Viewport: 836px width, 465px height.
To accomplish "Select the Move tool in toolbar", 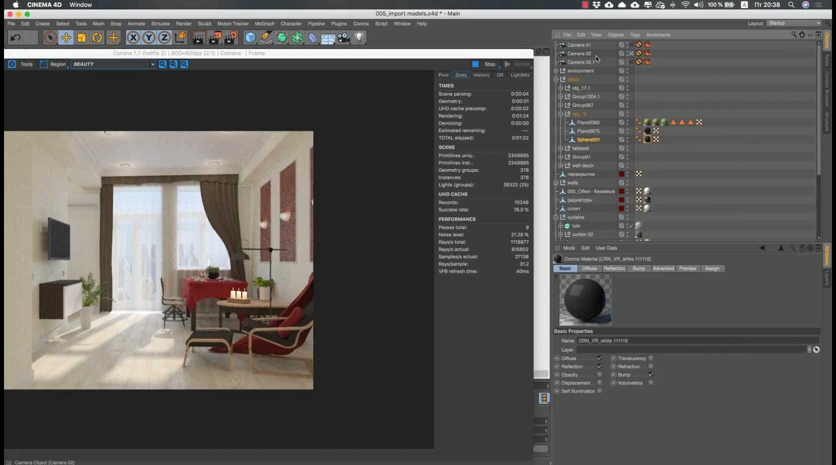I will pyautogui.click(x=66, y=38).
